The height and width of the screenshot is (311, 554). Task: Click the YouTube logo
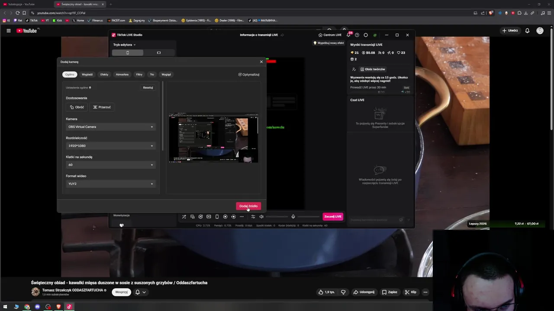[x=27, y=31]
